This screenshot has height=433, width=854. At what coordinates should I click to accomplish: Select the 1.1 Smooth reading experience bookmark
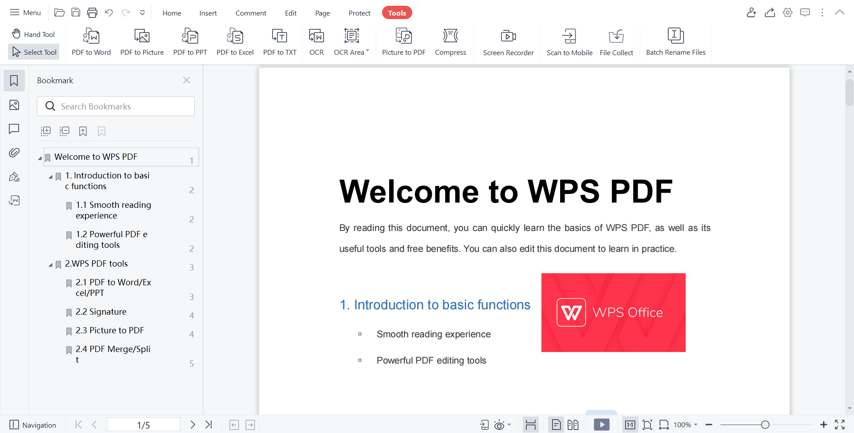[113, 210]
